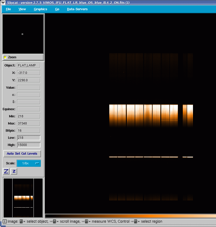
Task: Click the pan window thumbnail image
Action: (x=23, y=198)
